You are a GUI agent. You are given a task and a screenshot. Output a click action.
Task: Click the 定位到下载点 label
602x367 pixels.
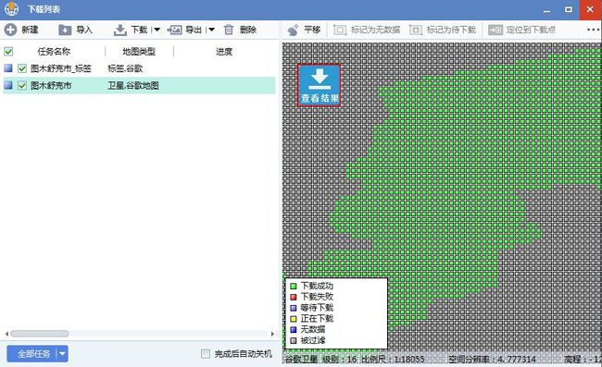click(531, 30)
